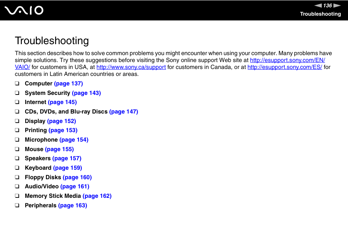The width and height of the screenshot is (348, 246).
Task: Jump to Printing section (page 153)
Action: (63, 130)
